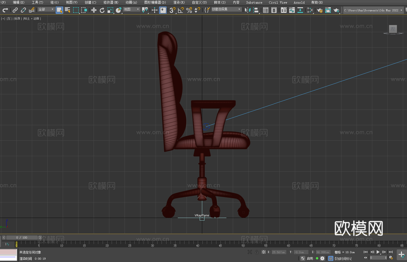Click the Mirror tool icon

(x=248, y=10)
